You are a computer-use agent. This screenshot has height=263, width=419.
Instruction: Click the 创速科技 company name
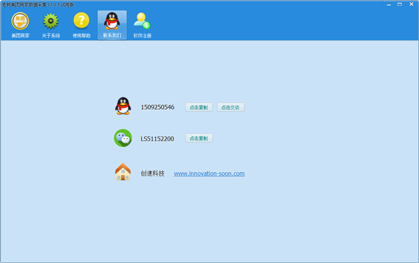(152, 173)
